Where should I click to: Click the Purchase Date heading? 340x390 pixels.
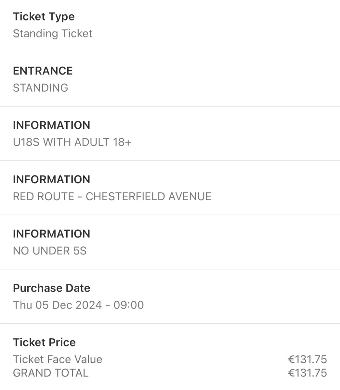(52, 288)
